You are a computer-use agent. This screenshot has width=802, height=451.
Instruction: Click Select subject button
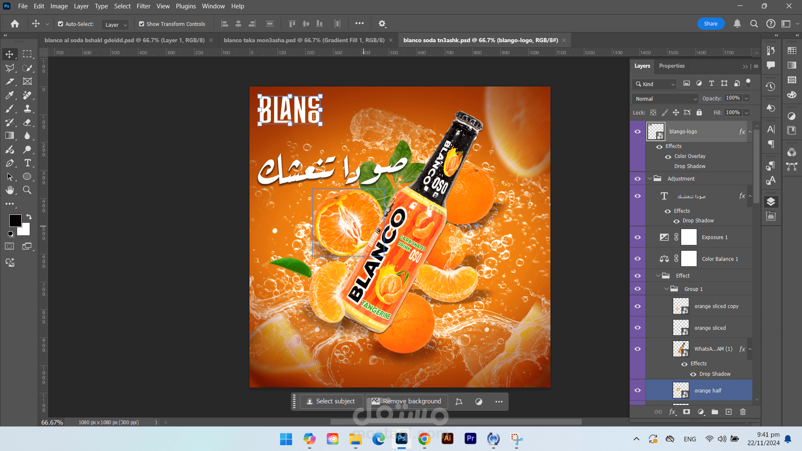[331, 401]
